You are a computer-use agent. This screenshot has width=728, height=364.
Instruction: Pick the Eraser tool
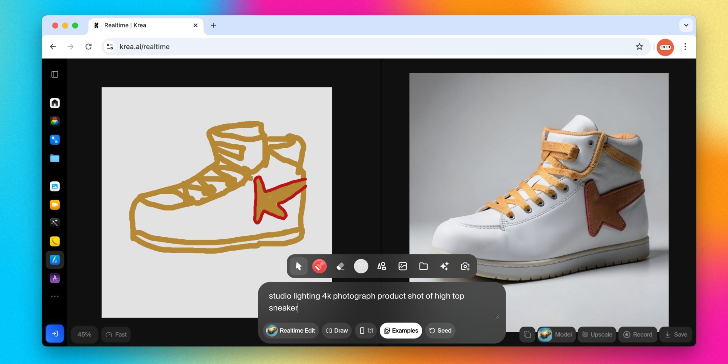click(x=340, y=266)
